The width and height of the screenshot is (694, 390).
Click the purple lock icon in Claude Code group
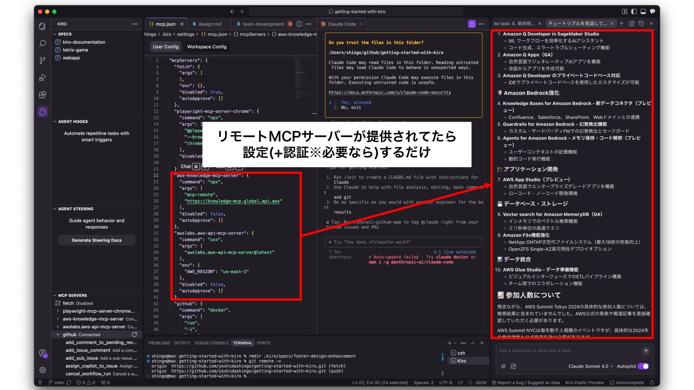pos(472,24)
